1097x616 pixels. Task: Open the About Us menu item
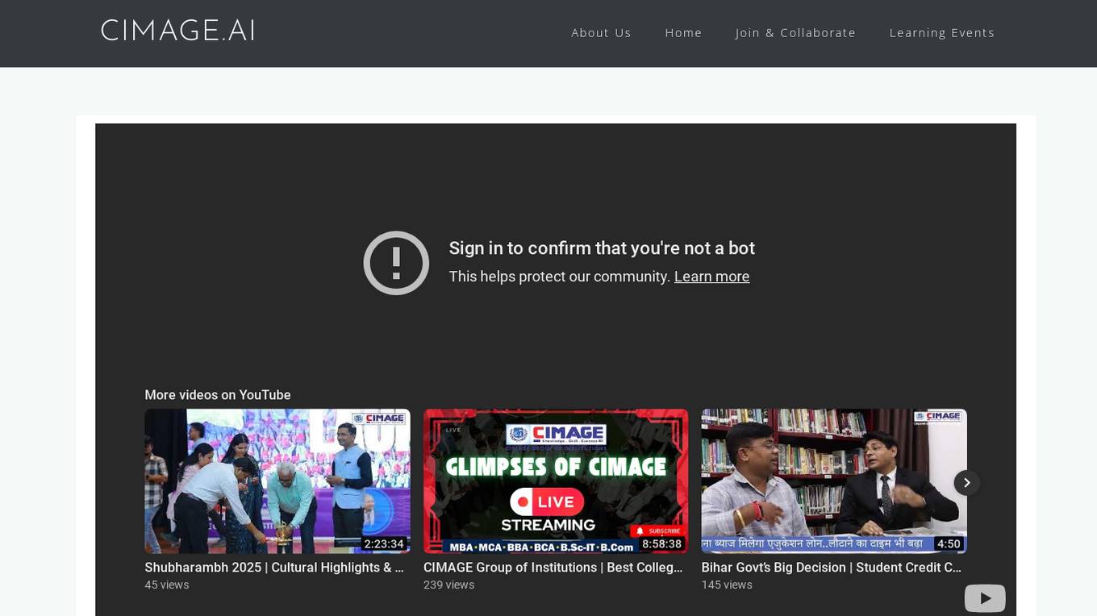click(601, 33)
